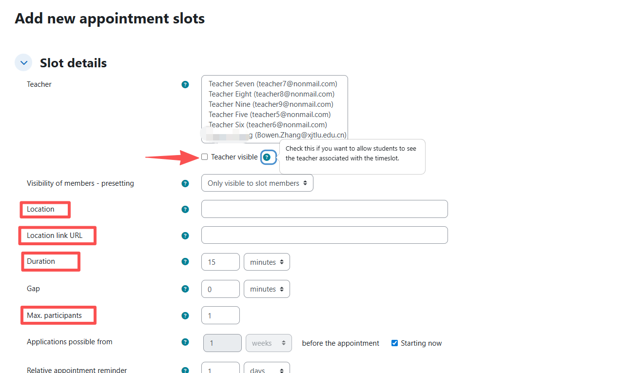The width and height of the screenshot is (623, 373).
Task: Show help for the Location field
Action: tap(185, 210)
